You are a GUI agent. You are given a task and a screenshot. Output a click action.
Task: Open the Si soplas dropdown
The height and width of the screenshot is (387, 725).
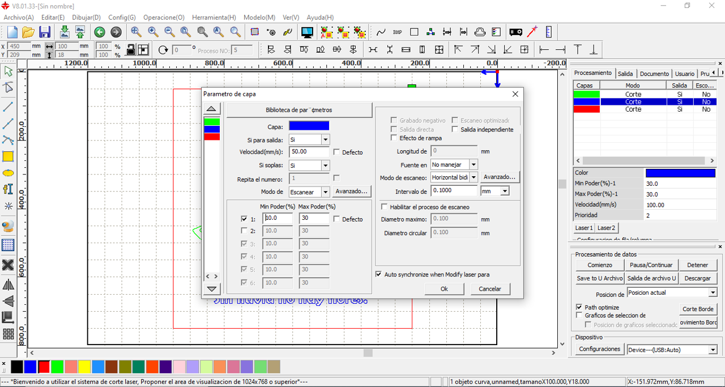point(325,165)
